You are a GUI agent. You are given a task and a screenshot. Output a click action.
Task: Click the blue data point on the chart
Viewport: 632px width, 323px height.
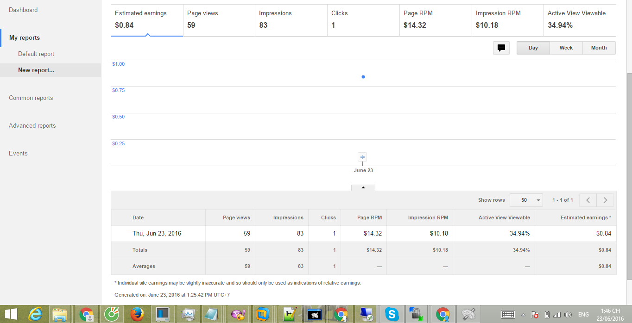click(x=363, y=77)
